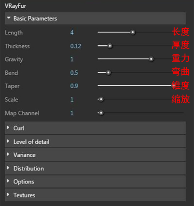The width and height of the screenshot is (194, 206).
Task: Click the Map Channel slider handle
Action: pyautogui.click(x=101, y=113)
